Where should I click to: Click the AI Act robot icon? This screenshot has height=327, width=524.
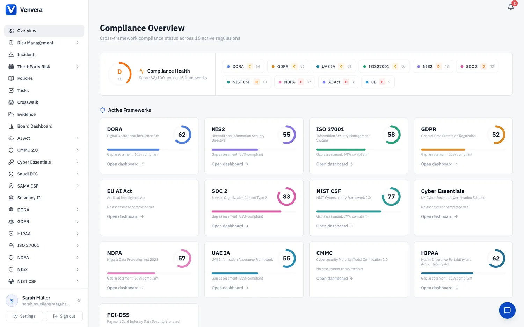point(11,138)
